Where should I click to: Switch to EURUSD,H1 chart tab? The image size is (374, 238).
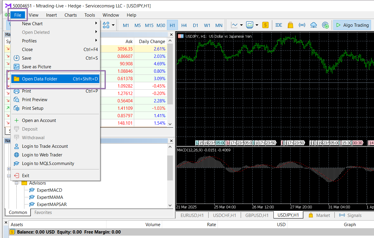pos(192,215)
